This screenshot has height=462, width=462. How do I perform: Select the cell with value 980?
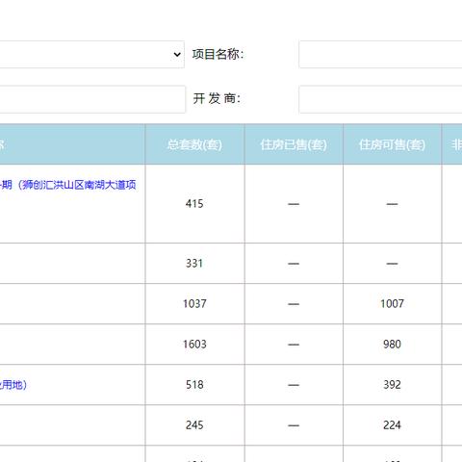[392, 345]
